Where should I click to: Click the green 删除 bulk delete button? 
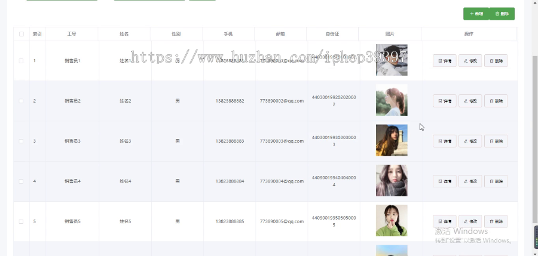coord(502,14)
